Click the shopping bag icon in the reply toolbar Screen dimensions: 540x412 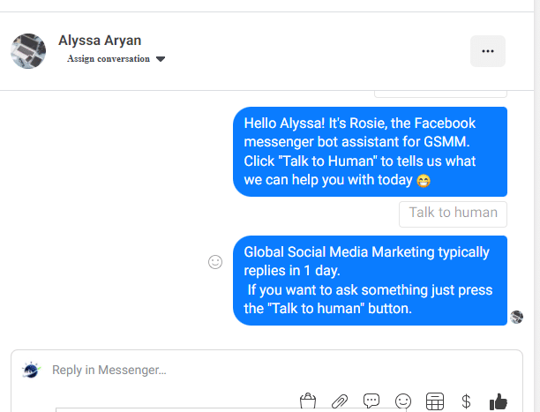pos(308,401)
